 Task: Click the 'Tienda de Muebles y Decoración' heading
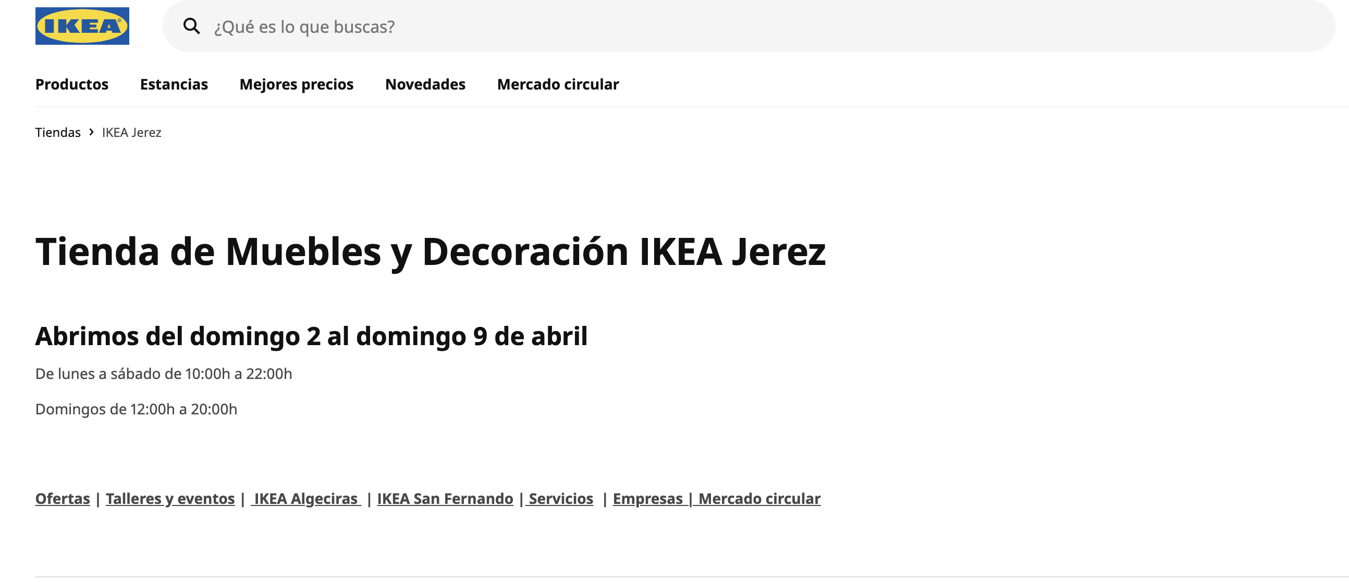pyautogui.click(x=431, y=251)
